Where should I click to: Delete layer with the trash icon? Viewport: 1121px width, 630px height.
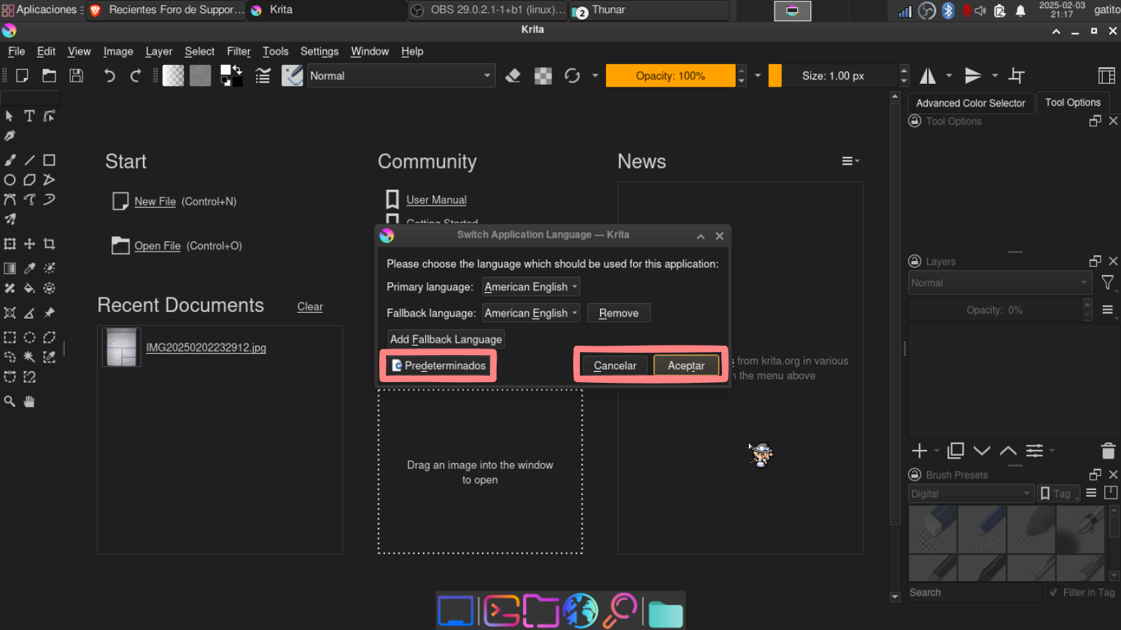pyautogui.click(x=1107, y=451)
